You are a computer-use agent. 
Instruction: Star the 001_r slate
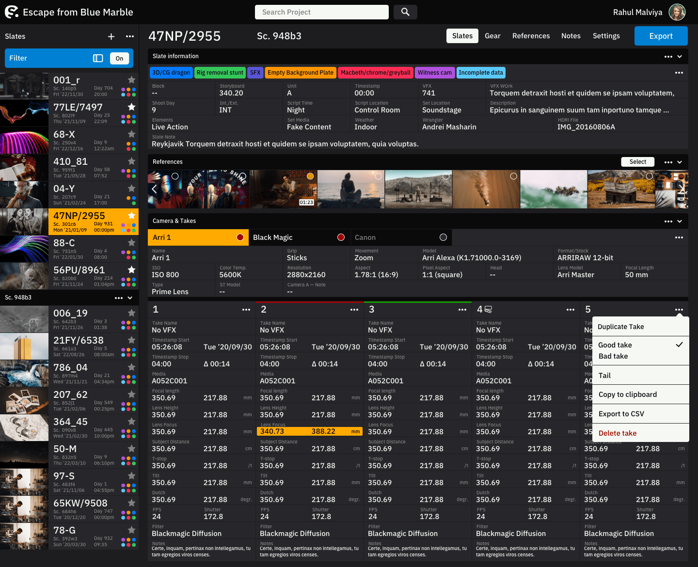tap(131, 79)
